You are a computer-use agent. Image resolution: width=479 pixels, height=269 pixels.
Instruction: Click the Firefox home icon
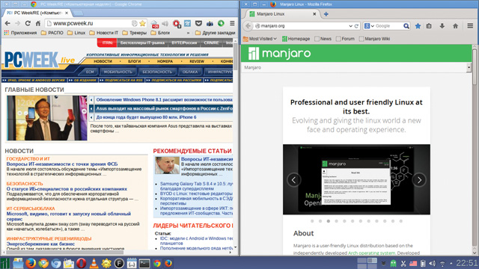[x=455, y=26]
